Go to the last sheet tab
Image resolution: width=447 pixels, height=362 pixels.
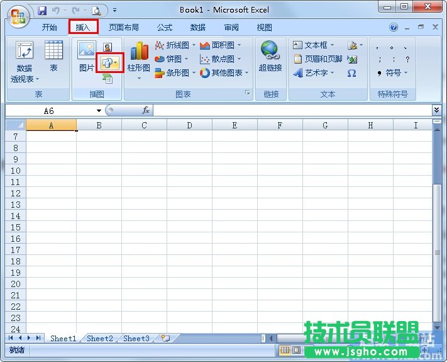point(38,338)
